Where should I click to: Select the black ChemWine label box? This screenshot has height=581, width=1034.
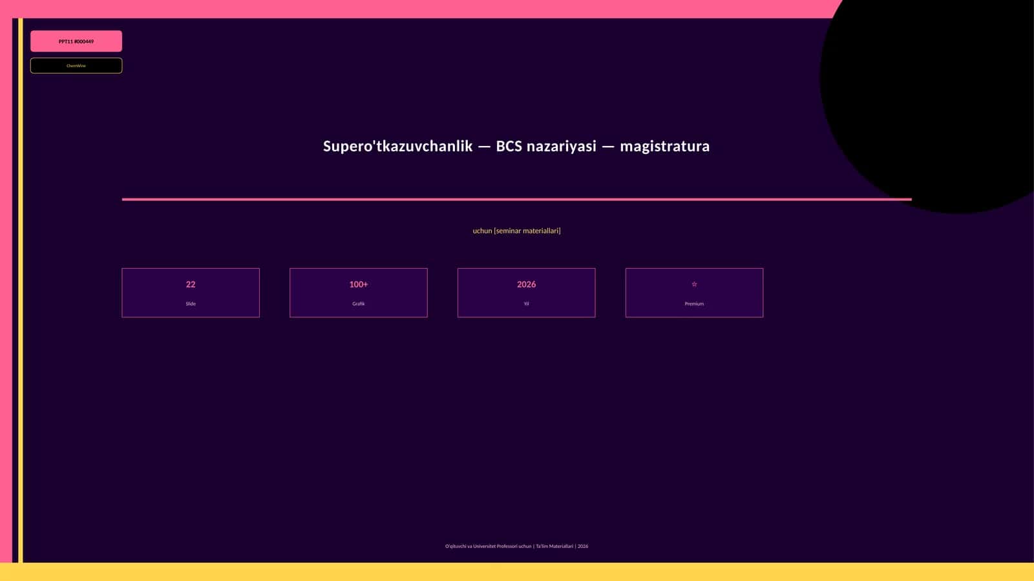(76, 65)
